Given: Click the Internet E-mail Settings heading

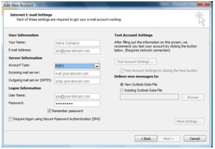Looking at the screenshot, I should pyautogui.click(x=31, y=15).
